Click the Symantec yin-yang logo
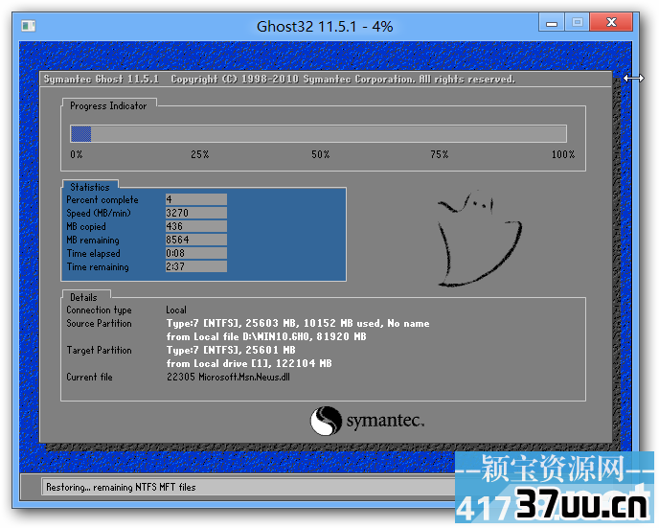Screen dimensions: 659x528 tap(326, 421)
